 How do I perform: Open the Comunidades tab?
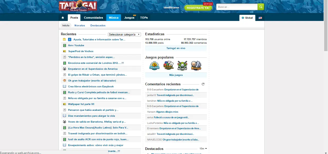[x=93, y=18]
